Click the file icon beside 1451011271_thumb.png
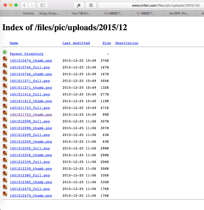Viewport: 204px width, 210px height. pos(5,86)
